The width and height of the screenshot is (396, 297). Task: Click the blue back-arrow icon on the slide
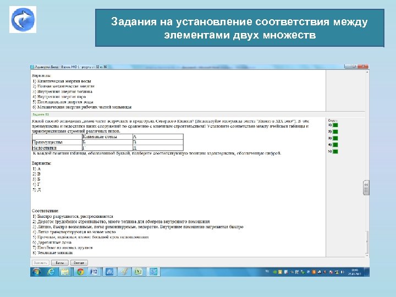pyautogui.click(x=23, y=20)
